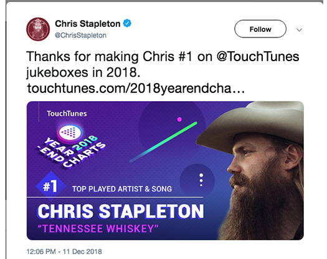The height and width of the screenshot is (259, 327).
Task: Click the pink dot in the image
Action: tap(179, 119)
